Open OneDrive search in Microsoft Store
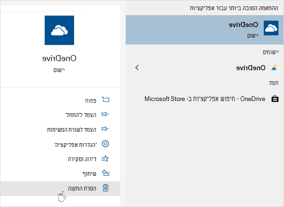Image resolution: width=284 pixels, height=207 pixels. click(204, 99)
